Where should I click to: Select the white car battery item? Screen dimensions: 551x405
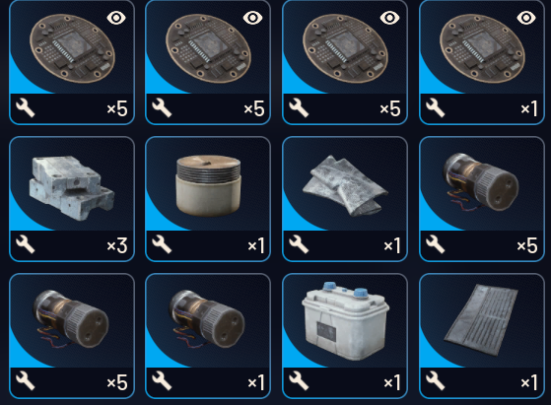pos(345,336)
